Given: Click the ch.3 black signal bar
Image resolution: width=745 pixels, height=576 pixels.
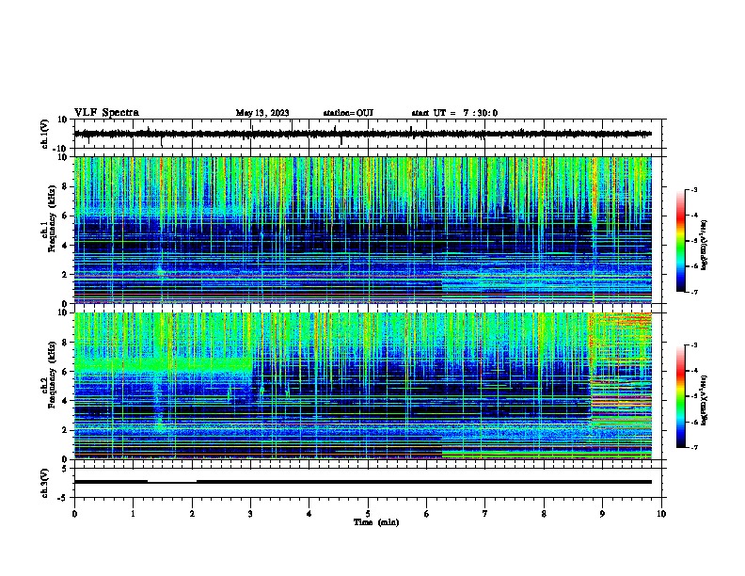Looking at the screenshot, I should click(362, 482).
